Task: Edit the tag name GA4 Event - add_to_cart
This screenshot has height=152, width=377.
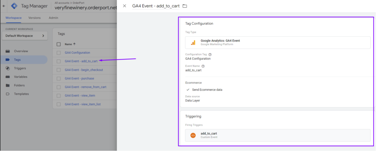Action: tap(156, 6)
